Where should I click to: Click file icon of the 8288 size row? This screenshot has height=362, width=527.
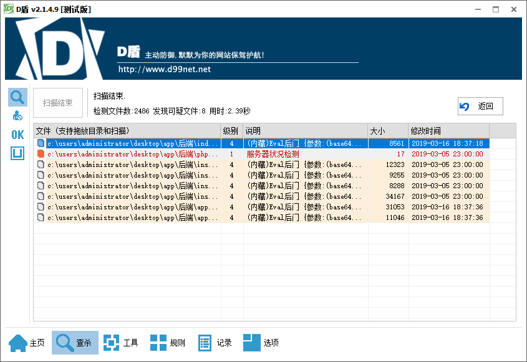41,186
